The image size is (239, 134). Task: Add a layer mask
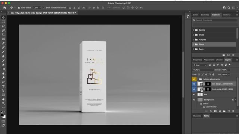click(x=215, y=111)
